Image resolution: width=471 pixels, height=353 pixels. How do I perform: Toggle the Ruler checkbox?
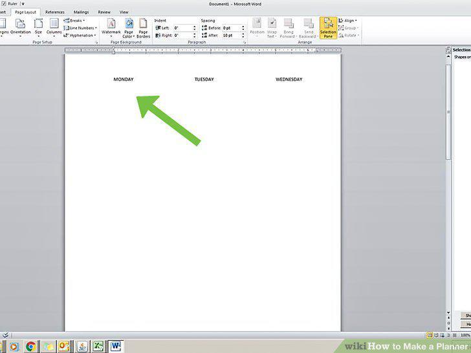[x=4, y=4]
